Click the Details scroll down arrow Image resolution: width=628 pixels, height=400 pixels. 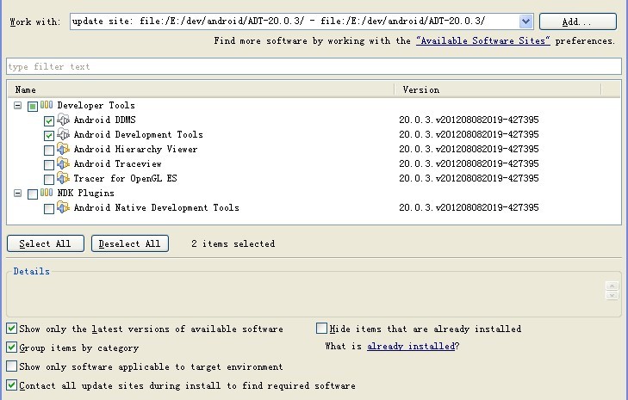click(x=612, y=295)
